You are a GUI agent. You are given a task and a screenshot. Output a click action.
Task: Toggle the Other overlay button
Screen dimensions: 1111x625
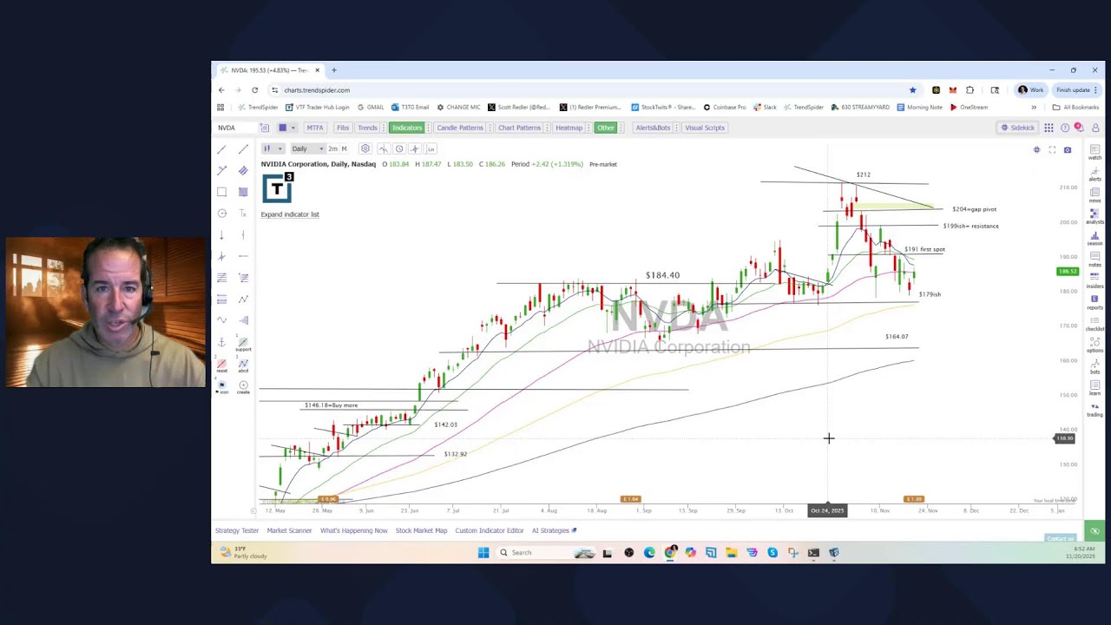tap(605, 128)
